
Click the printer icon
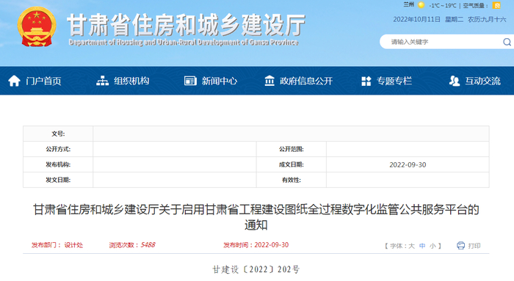tap(460, 245)
